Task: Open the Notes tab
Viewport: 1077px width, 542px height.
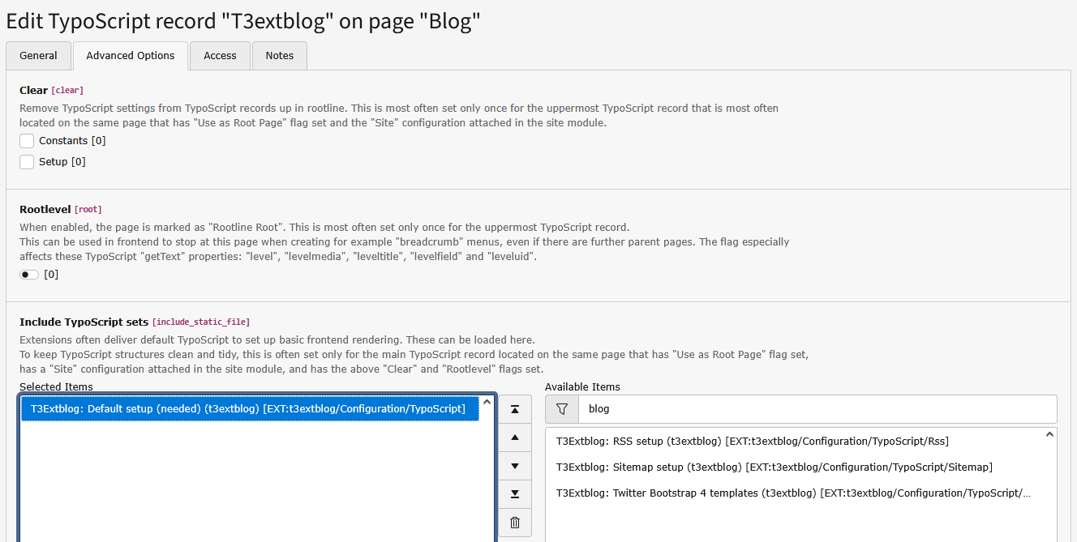Action: point(279,56)
